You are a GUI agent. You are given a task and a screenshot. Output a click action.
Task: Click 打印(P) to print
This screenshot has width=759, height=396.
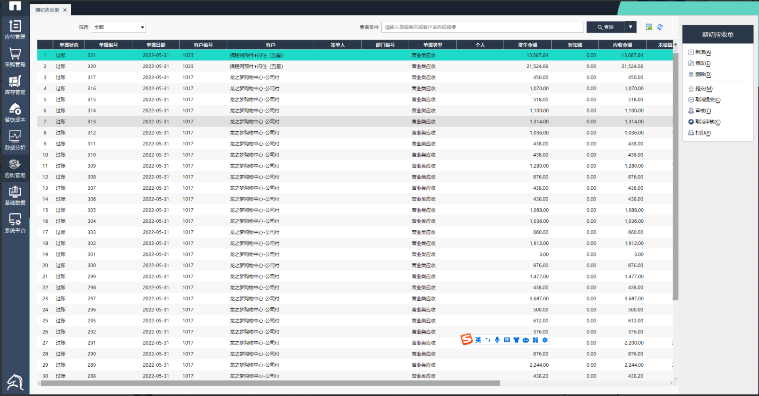pos(702,133)
